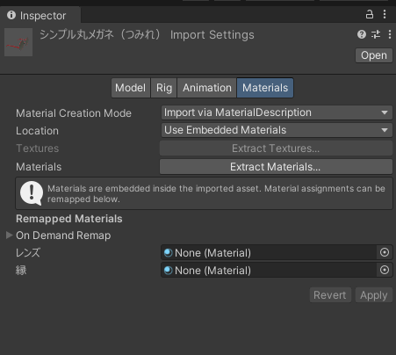Switch to the Animation tab
The image size is (396, 355).
(207, 88)
